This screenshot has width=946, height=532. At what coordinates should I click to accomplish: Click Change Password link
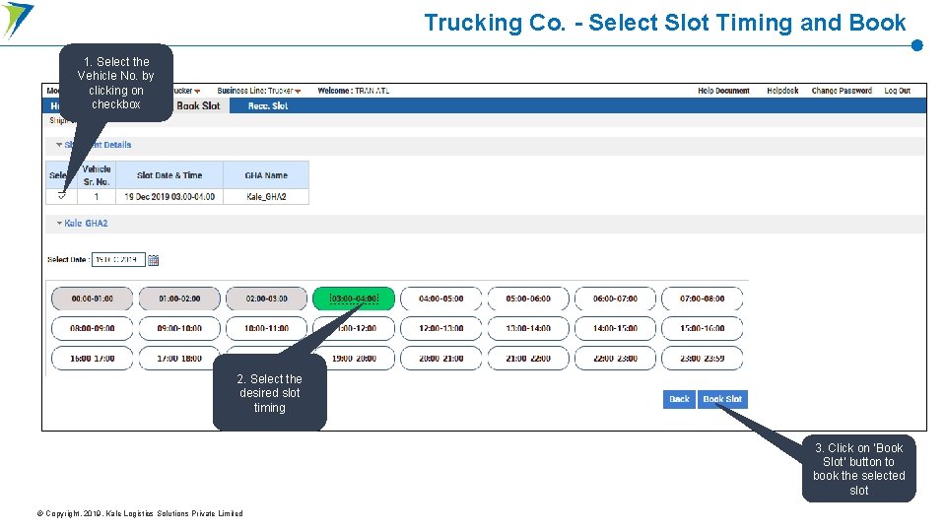842,91
